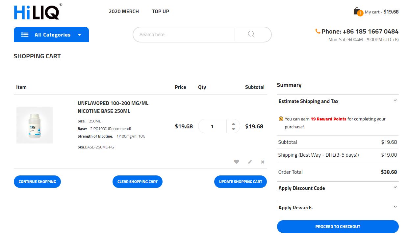The height and width of the screenshot is (235, 409).
Task: Click the nicotine base product thumbnail
Action: [x=35, y=125]
